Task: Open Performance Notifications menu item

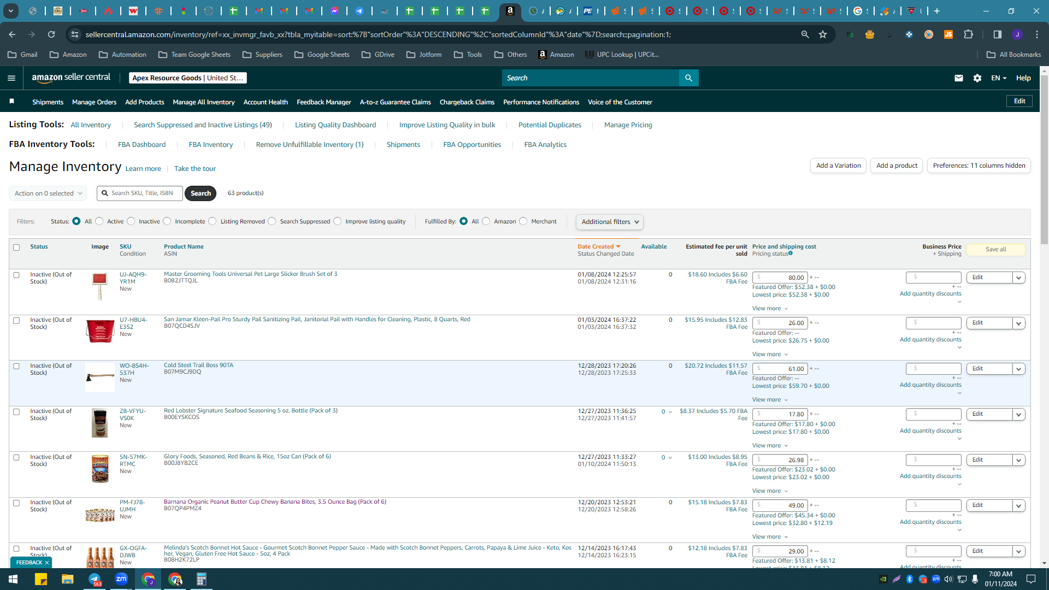Action: (541, 102)
